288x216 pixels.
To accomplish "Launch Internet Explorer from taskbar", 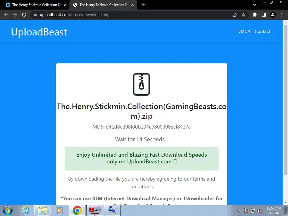I will [25, 210].
